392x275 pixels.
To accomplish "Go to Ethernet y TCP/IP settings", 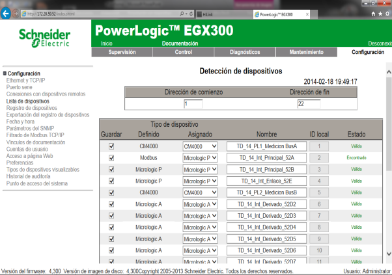I will tap(29, 80).
